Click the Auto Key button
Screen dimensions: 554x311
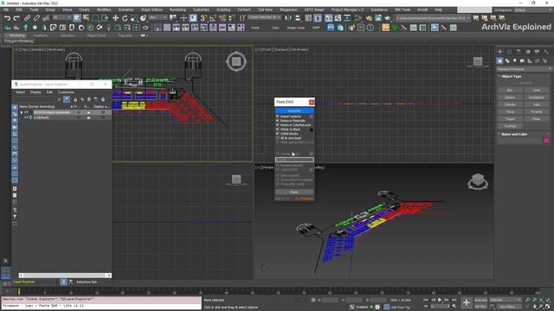480,300
